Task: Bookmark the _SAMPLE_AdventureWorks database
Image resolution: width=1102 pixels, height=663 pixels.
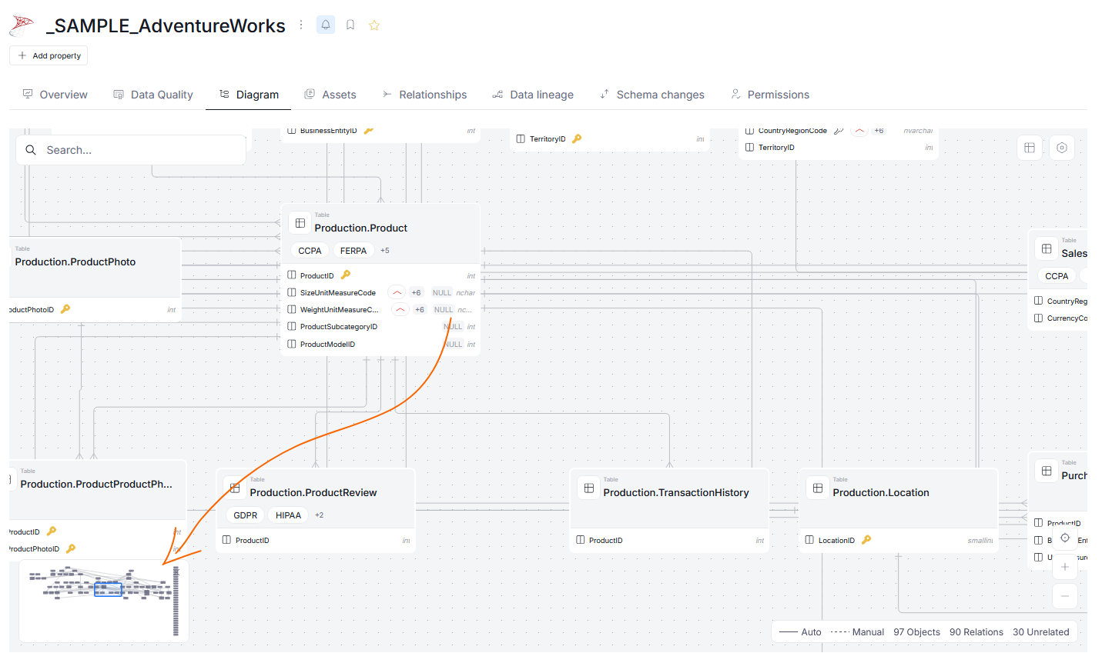Action: tap(350, 25)
